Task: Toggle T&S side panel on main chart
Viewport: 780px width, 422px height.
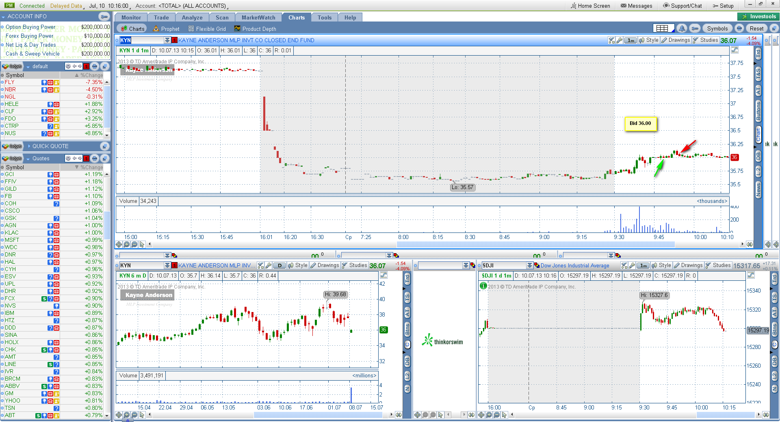Action: [758, 74]
